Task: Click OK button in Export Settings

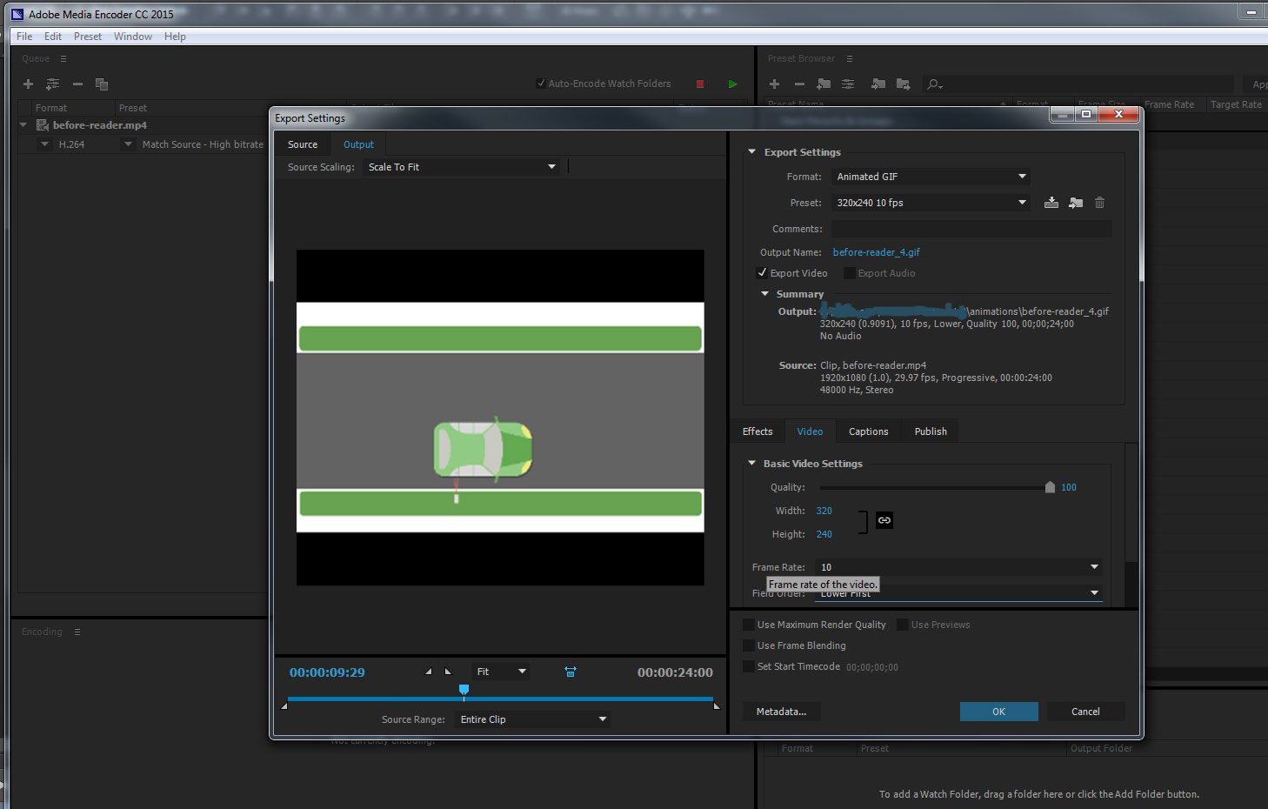Action: pyautogui.click(x=999, y=712)
